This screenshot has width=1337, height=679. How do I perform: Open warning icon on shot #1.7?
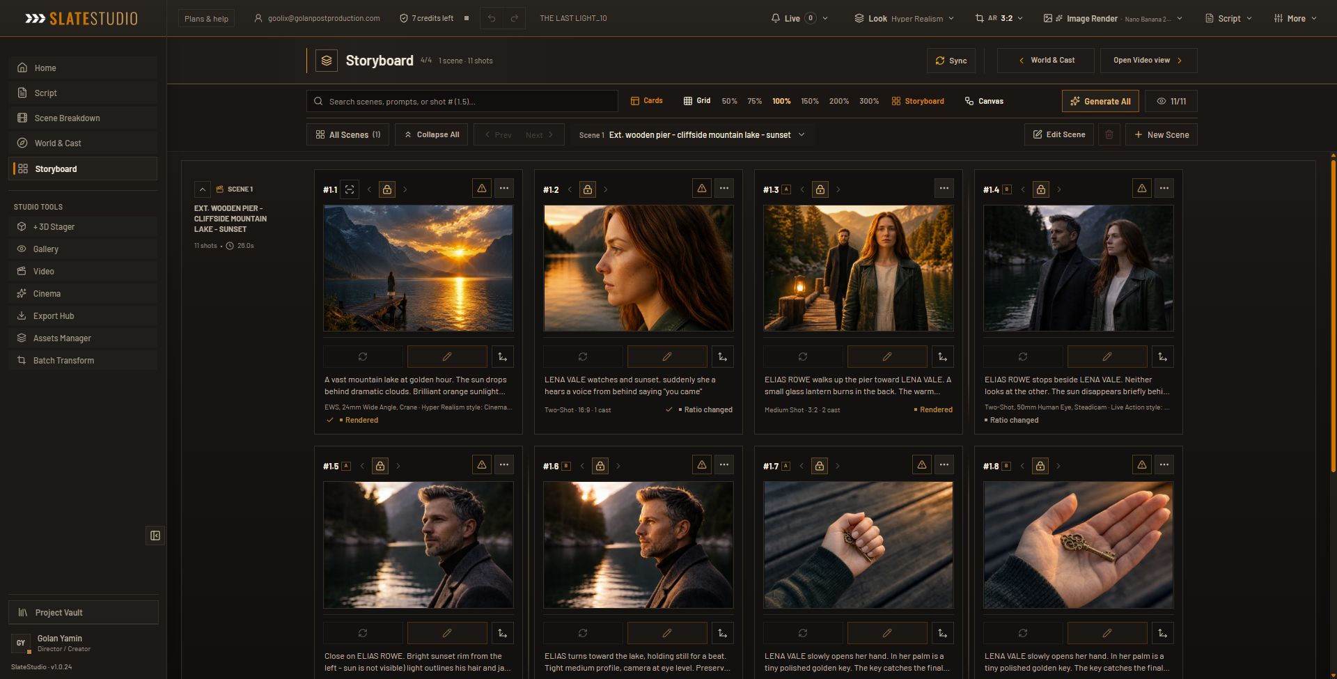922,465
